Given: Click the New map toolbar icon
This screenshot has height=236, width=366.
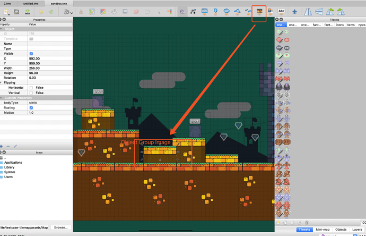Looking at the screenshot, I should coord(6,12).
